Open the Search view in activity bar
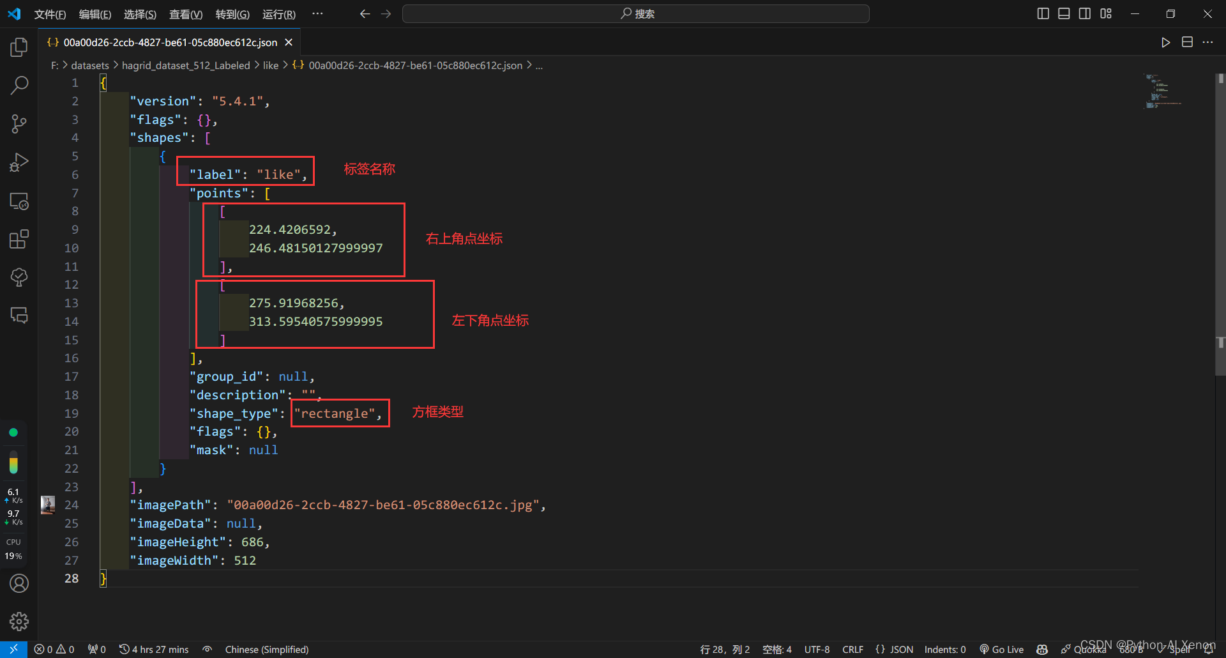 [19, 85]
